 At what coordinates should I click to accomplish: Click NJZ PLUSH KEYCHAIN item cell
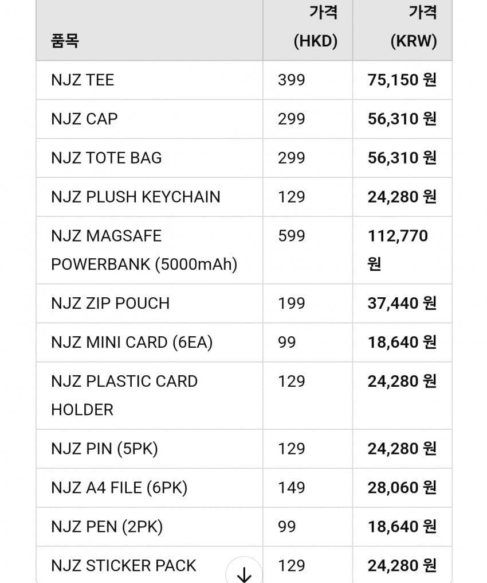click(136, 197)
